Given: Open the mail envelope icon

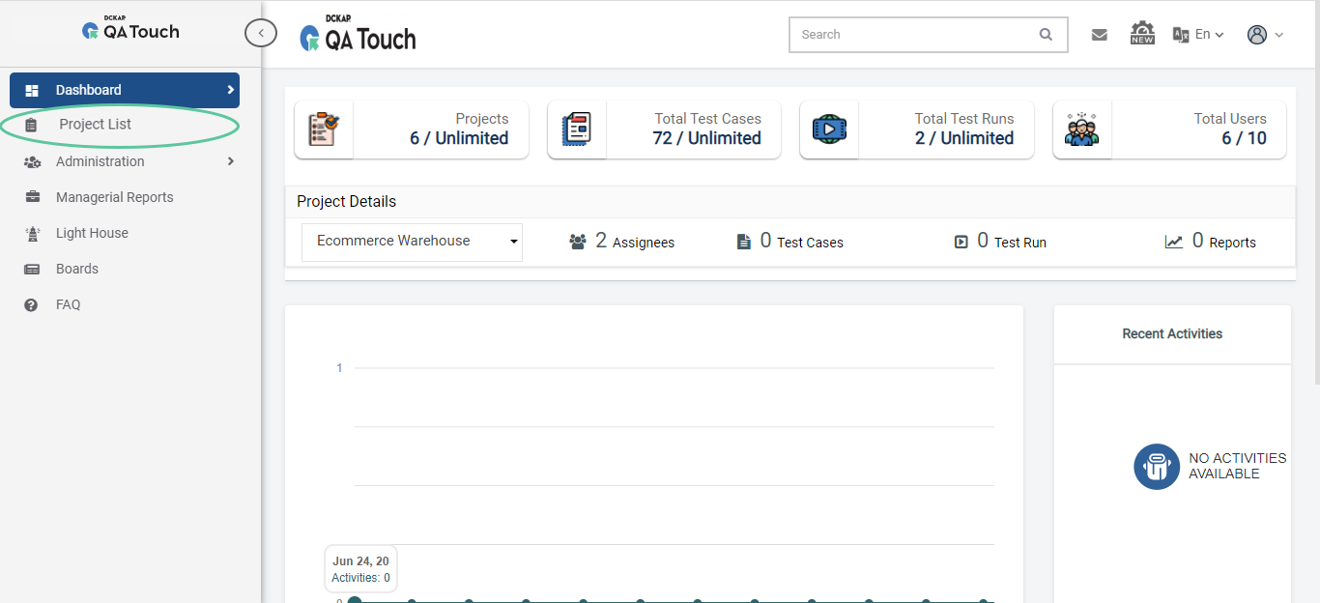Looking at the screenshot, I should [1099, 35].
